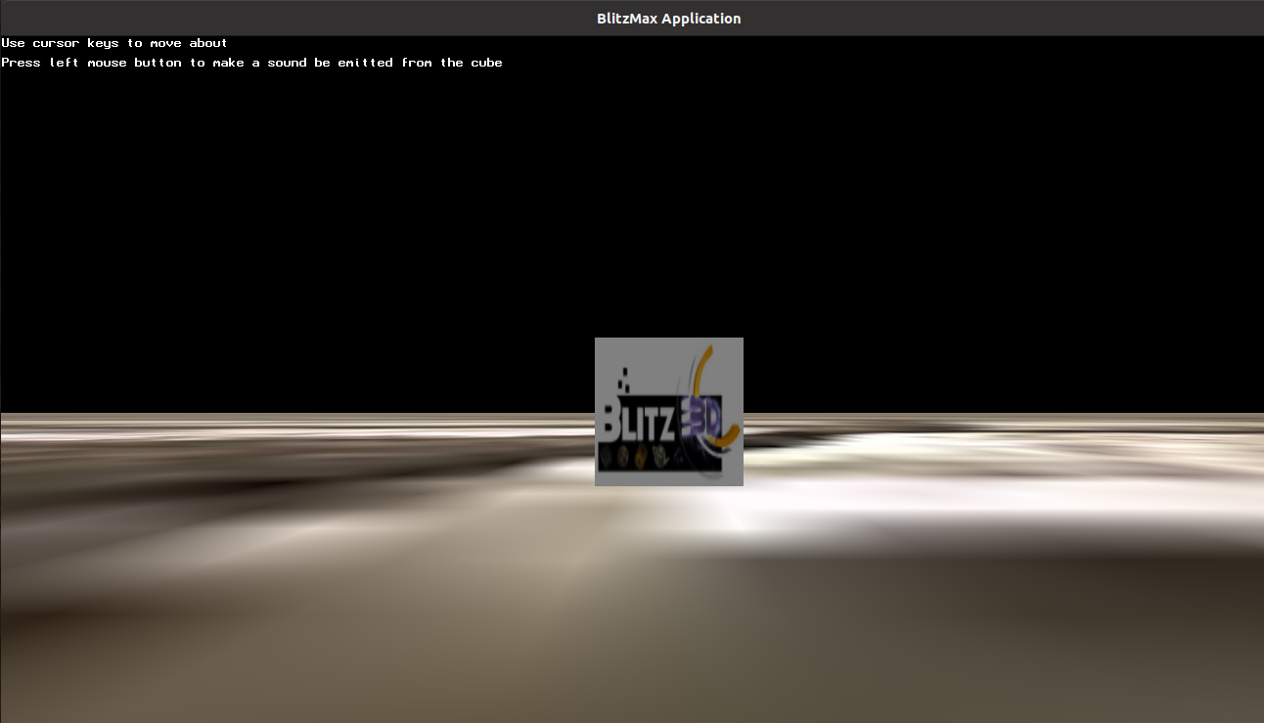Click the BlitzMax Application window title
1264x723 pixels.
(669, 19)
